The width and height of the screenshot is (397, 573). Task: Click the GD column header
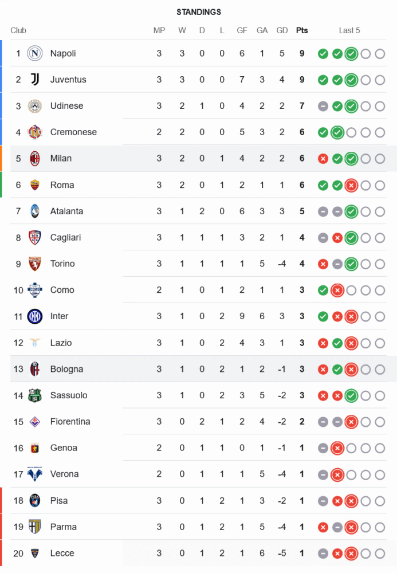click(x=282, y=30)
